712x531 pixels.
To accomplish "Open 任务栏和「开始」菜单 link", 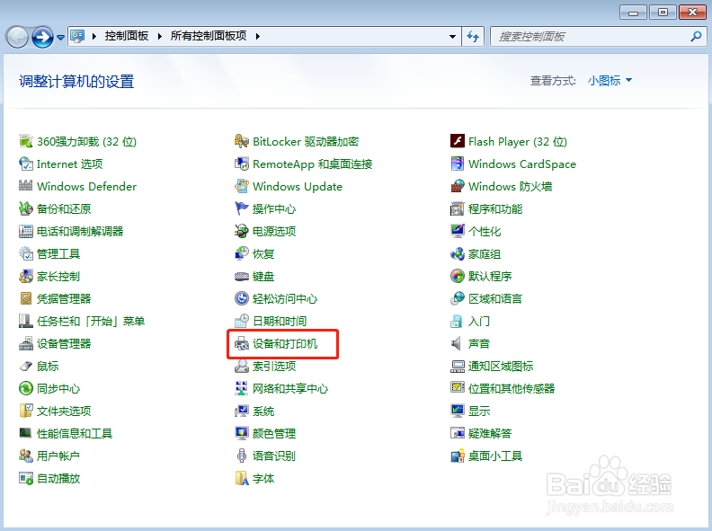I will coord(91,321).
